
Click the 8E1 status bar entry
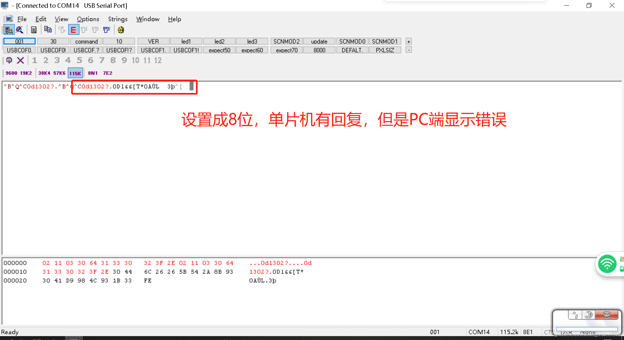(528, 332)
